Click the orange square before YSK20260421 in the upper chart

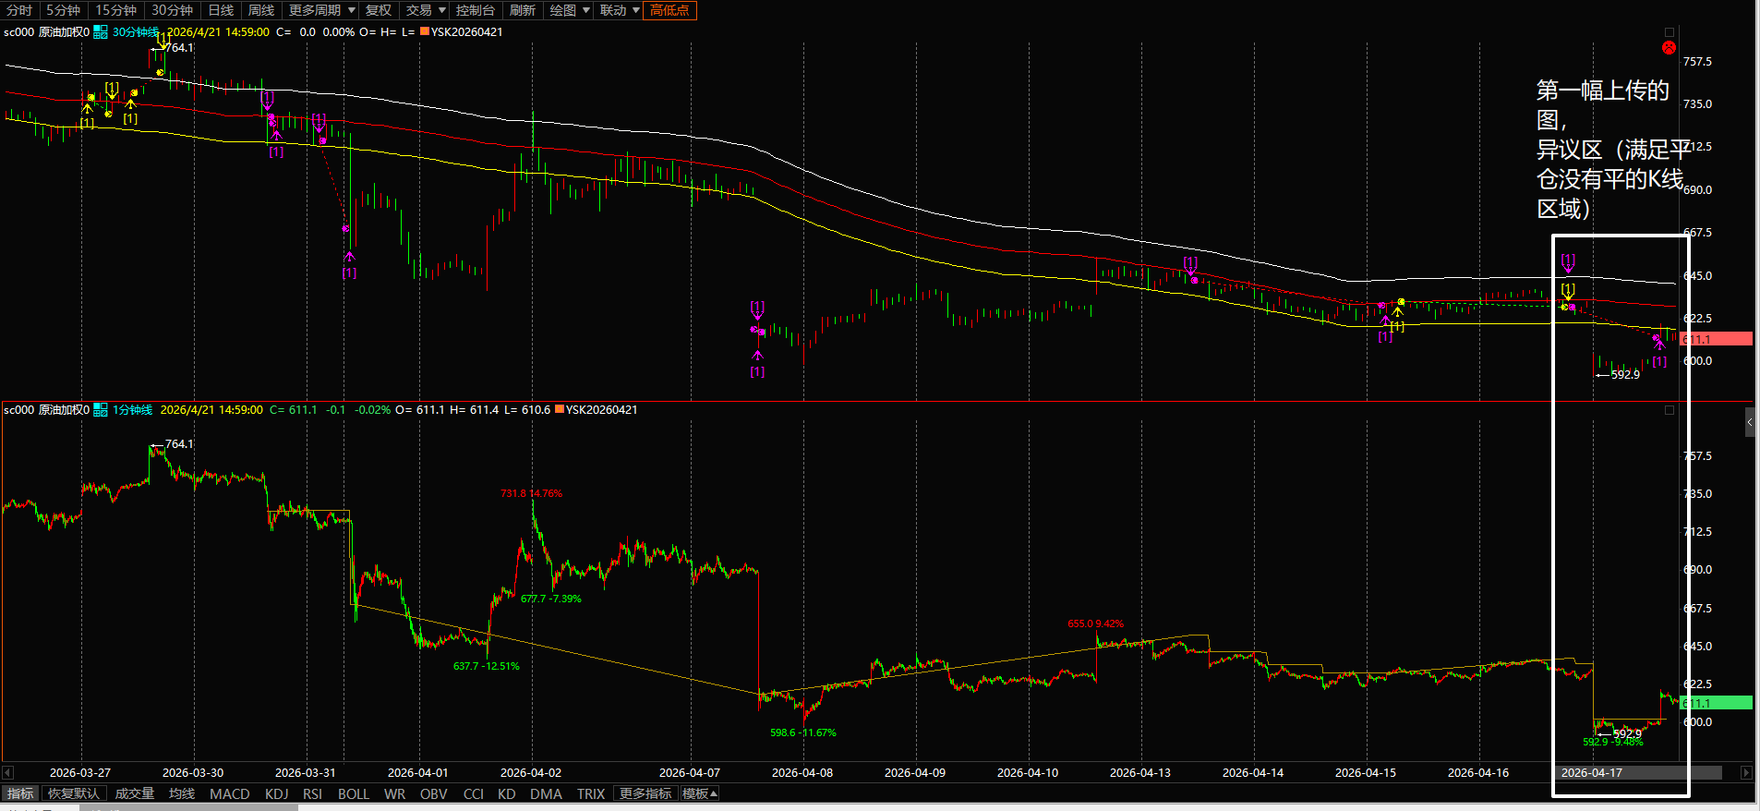coord(425,32)
